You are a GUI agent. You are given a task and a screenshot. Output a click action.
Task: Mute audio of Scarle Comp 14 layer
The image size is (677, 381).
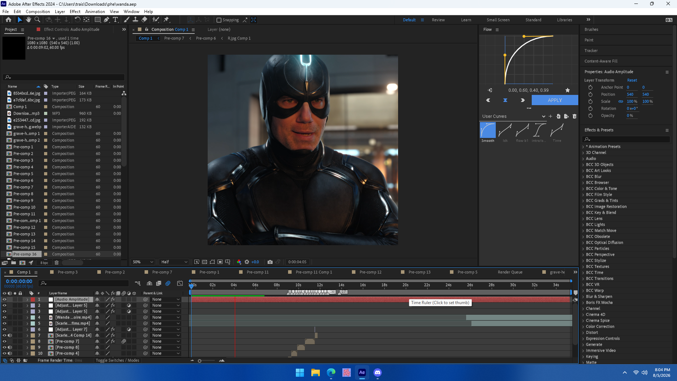coord(10,335)
